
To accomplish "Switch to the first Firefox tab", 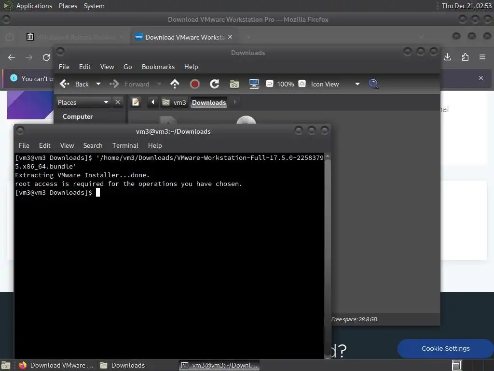I will coord(75,37).
